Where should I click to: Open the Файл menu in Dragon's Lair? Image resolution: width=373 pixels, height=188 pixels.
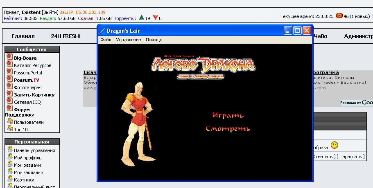106,40
